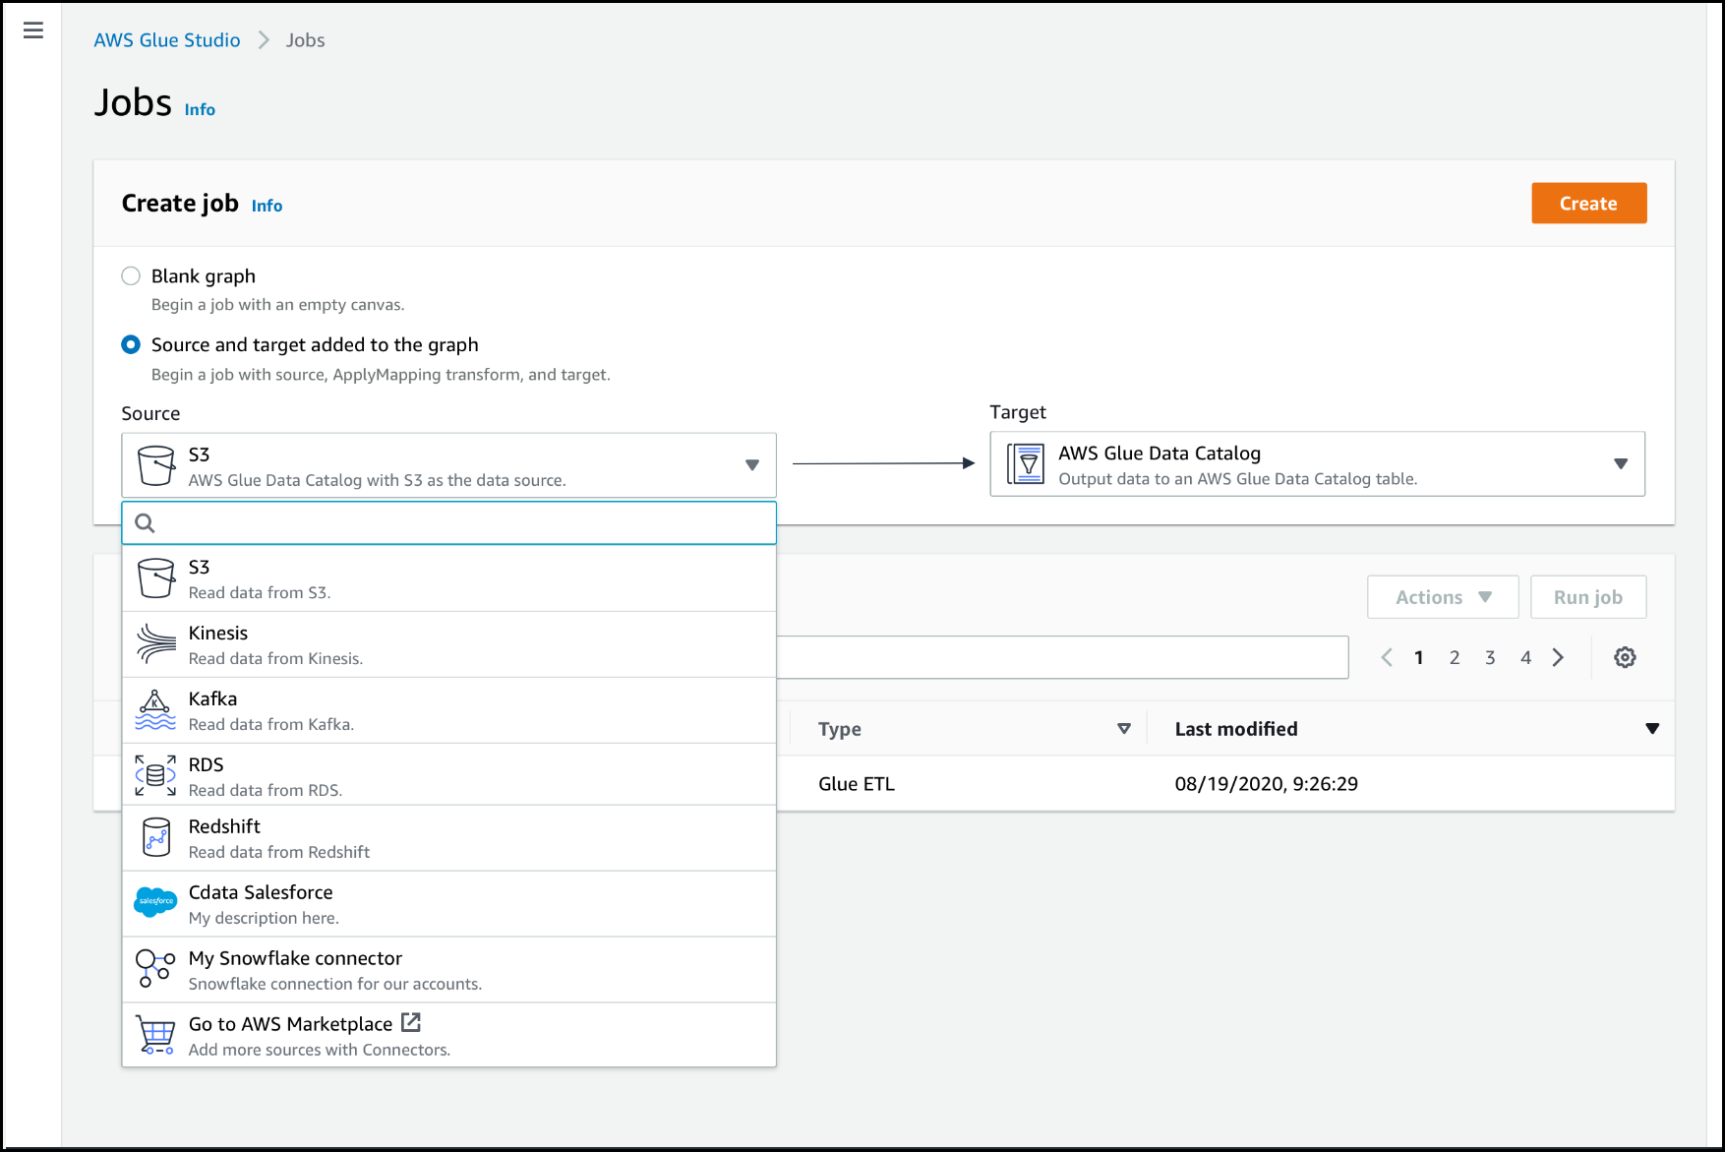Click the Kafka source icon
The width and height of the screenshot is (1725, 1152).
(155, 710)
